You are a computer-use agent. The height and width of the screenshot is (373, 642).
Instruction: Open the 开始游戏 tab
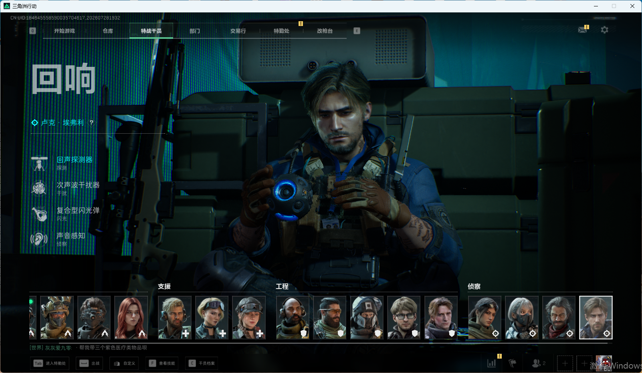65,31
